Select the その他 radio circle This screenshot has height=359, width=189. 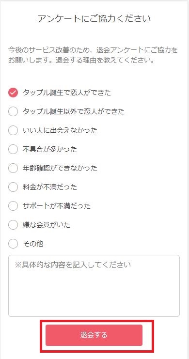click(x=13, y=244)
